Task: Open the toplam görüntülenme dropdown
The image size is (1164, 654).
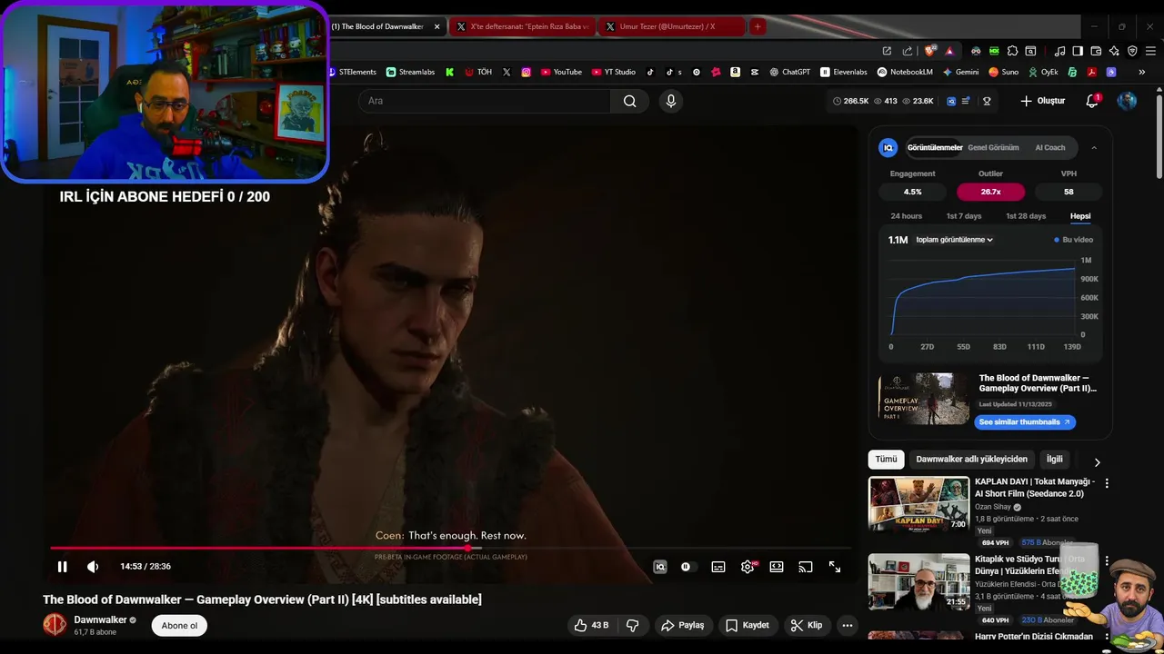Action: (x=954, y=240)
